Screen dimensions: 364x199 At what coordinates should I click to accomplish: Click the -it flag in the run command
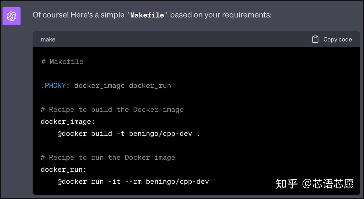[x=114, y=181]
